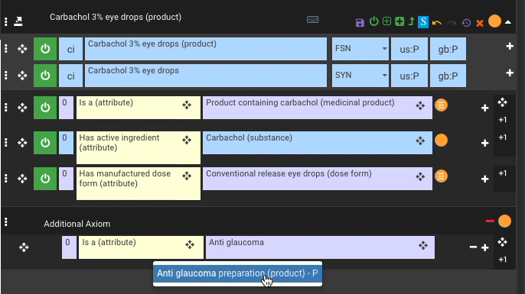Click the keyboard shortcuts icon

coord(313,20)
